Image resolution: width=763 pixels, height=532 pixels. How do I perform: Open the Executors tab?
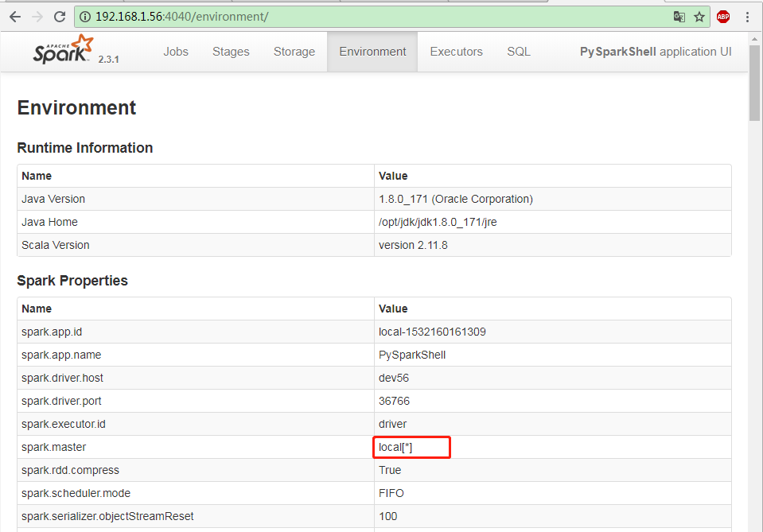(x=456, y=52)
